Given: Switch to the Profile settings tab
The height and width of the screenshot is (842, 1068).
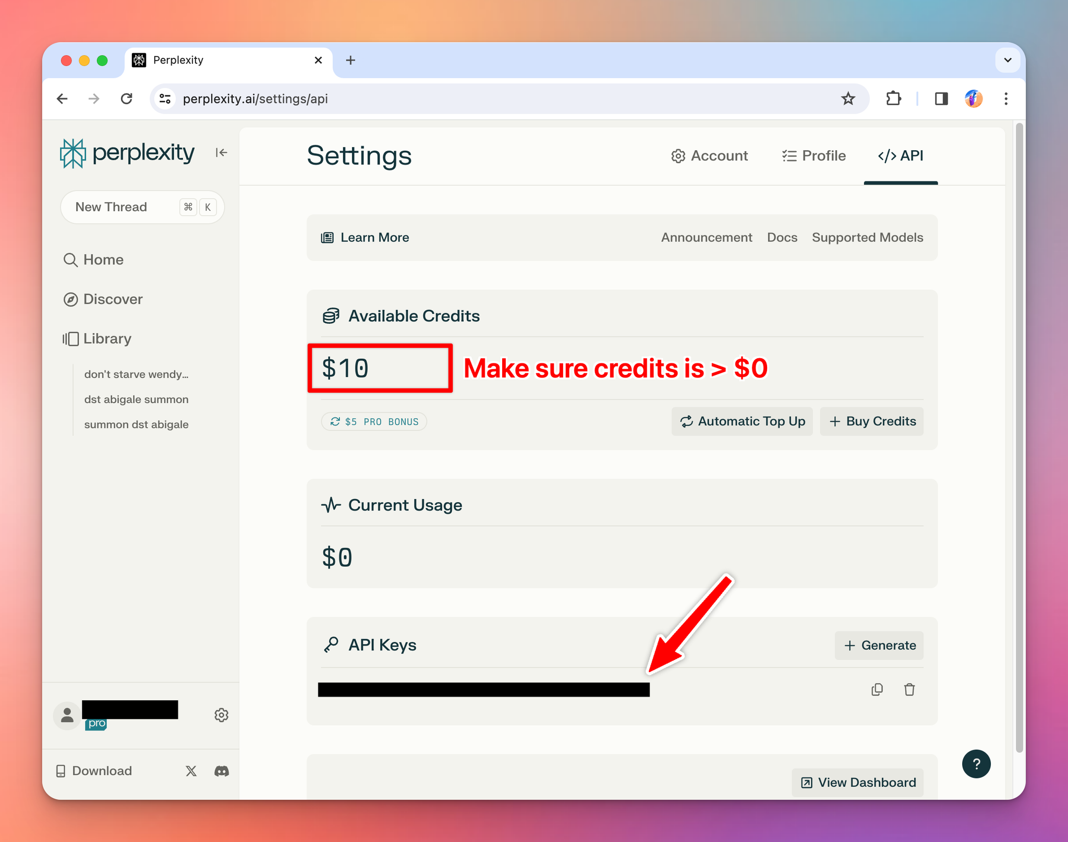Looking at the screenshot, I should click(814, 156).
